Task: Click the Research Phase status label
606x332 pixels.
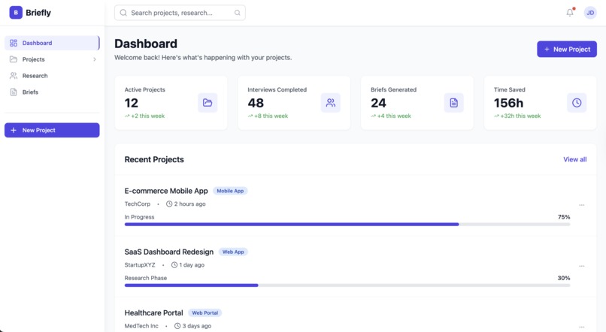Action: 146,278
